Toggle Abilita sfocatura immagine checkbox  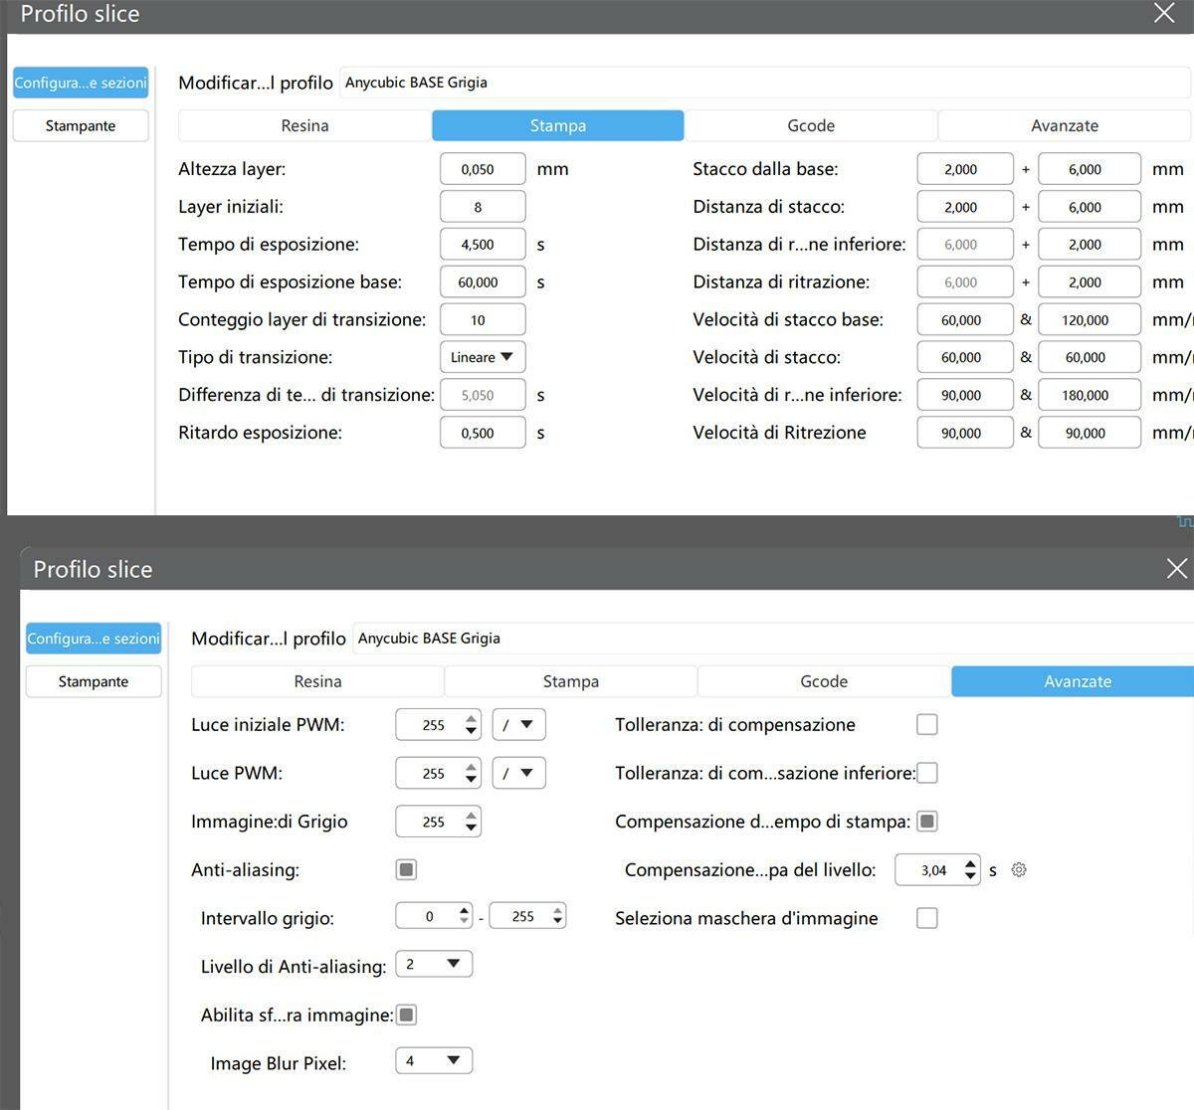406,1015
